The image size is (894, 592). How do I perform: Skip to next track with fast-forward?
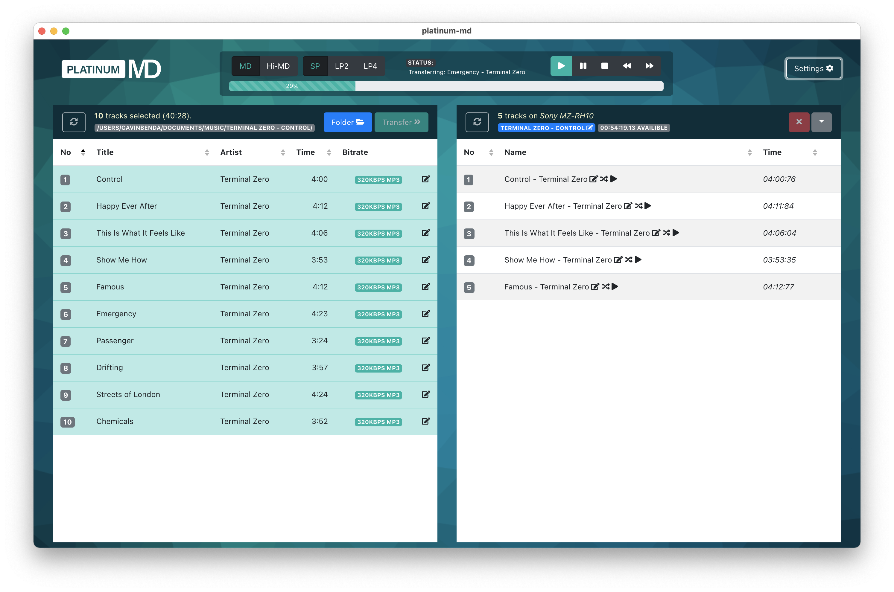click(x=649, y=66)
